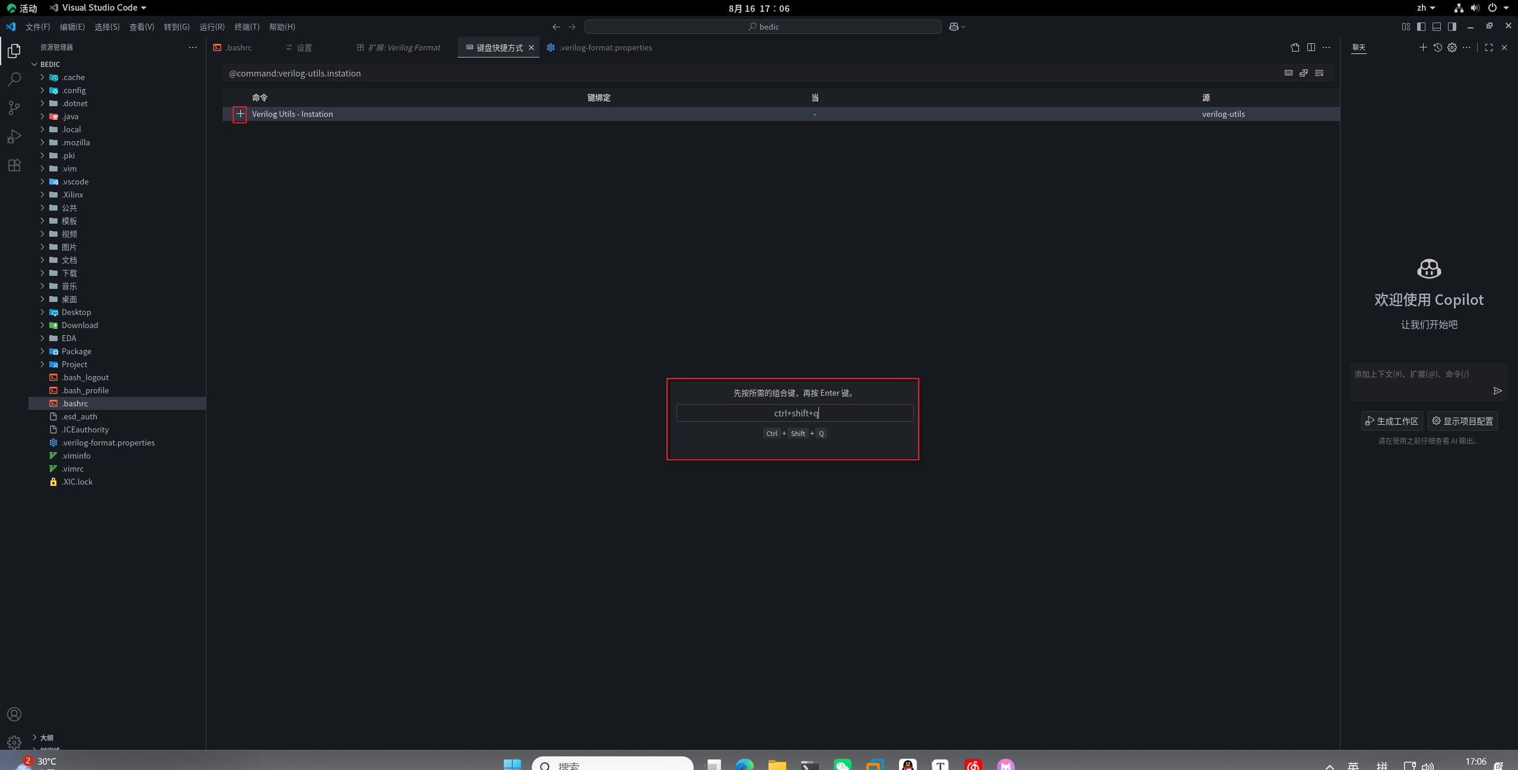Switch to the .verilog-format.properties tab
Screen dimensions: 1518x770
coord(605,47)
